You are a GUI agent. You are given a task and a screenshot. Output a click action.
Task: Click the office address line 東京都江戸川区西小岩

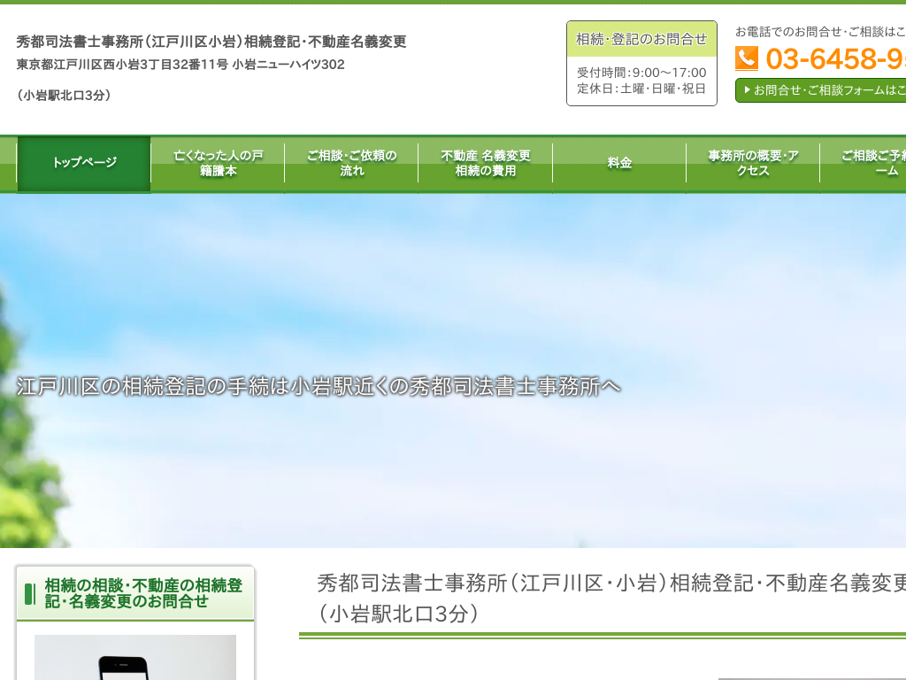180,65
